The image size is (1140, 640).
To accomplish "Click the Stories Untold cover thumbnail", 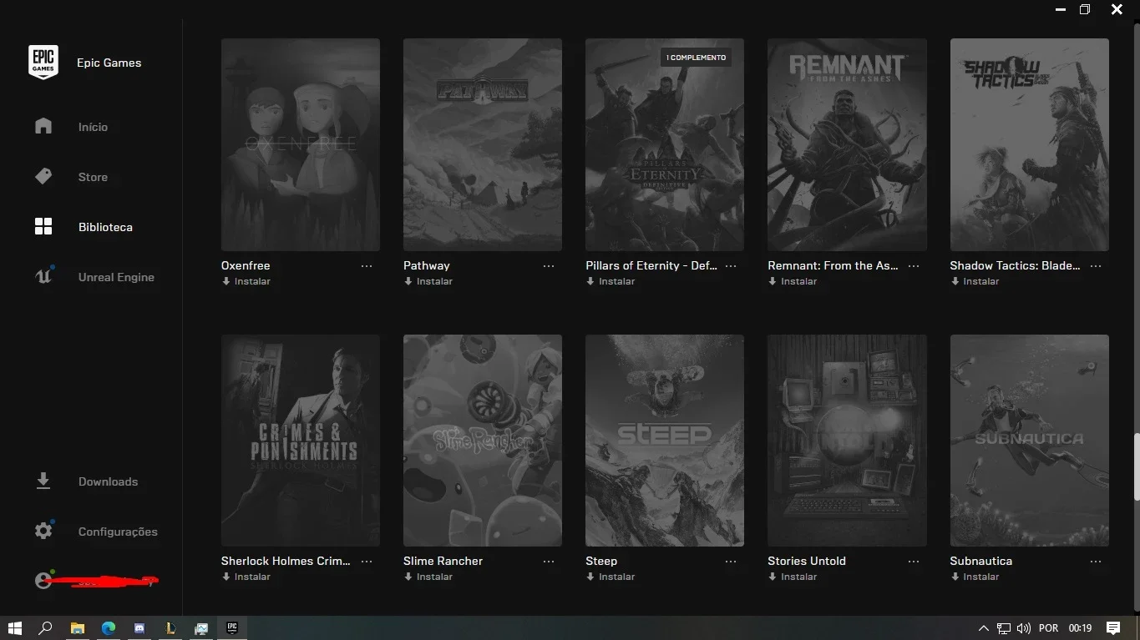I will pyautogui.click(x=847, y=441).
